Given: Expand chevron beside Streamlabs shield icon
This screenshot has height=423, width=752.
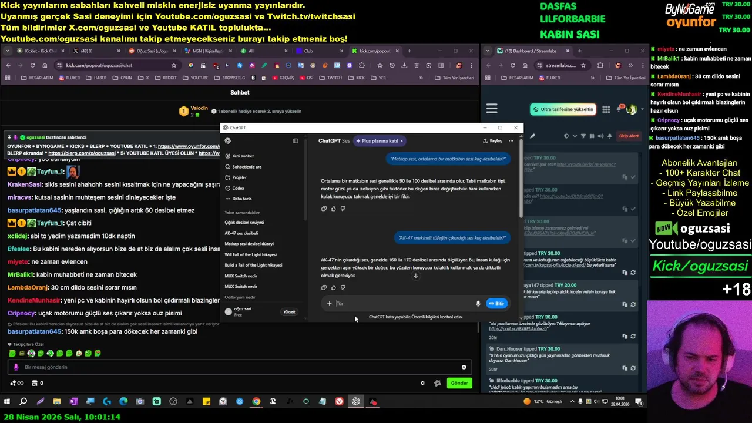Looking at the screenshot, I should click(573, 136).
